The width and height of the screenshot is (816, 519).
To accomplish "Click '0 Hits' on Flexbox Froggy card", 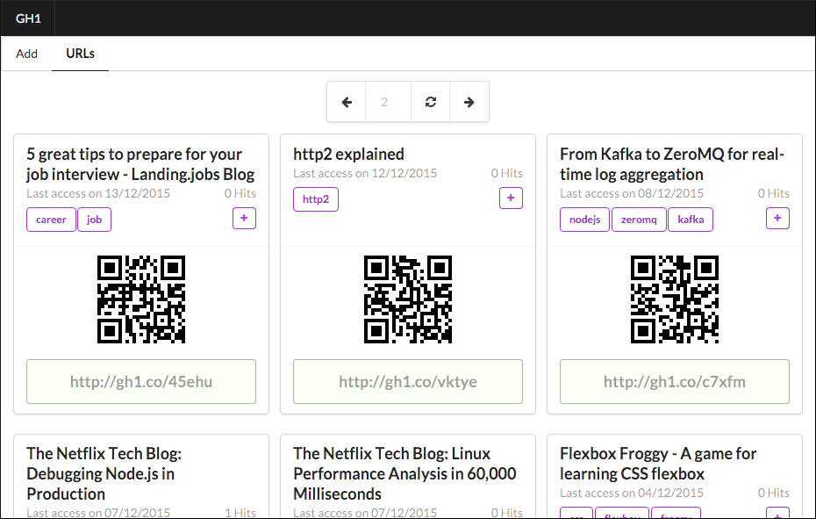I will [x=773, y=493].
